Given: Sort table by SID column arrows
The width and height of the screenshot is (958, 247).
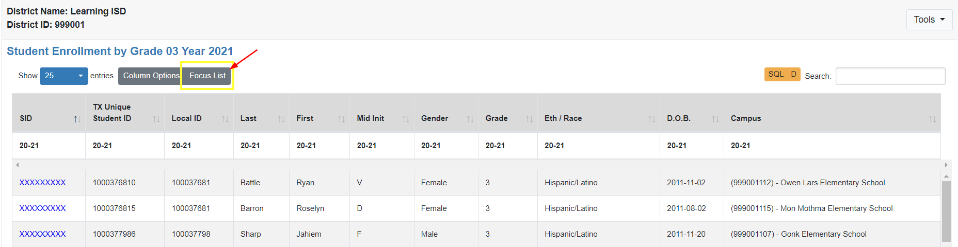Looking at the screenshot, I should coord(77,119).
